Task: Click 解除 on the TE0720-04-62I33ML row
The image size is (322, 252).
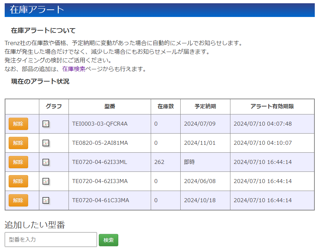Action: click(18, 162)
